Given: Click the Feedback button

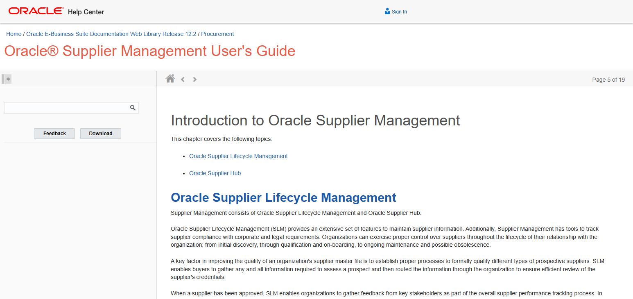Looking at the screenshot, I should [x=54, y=134].
